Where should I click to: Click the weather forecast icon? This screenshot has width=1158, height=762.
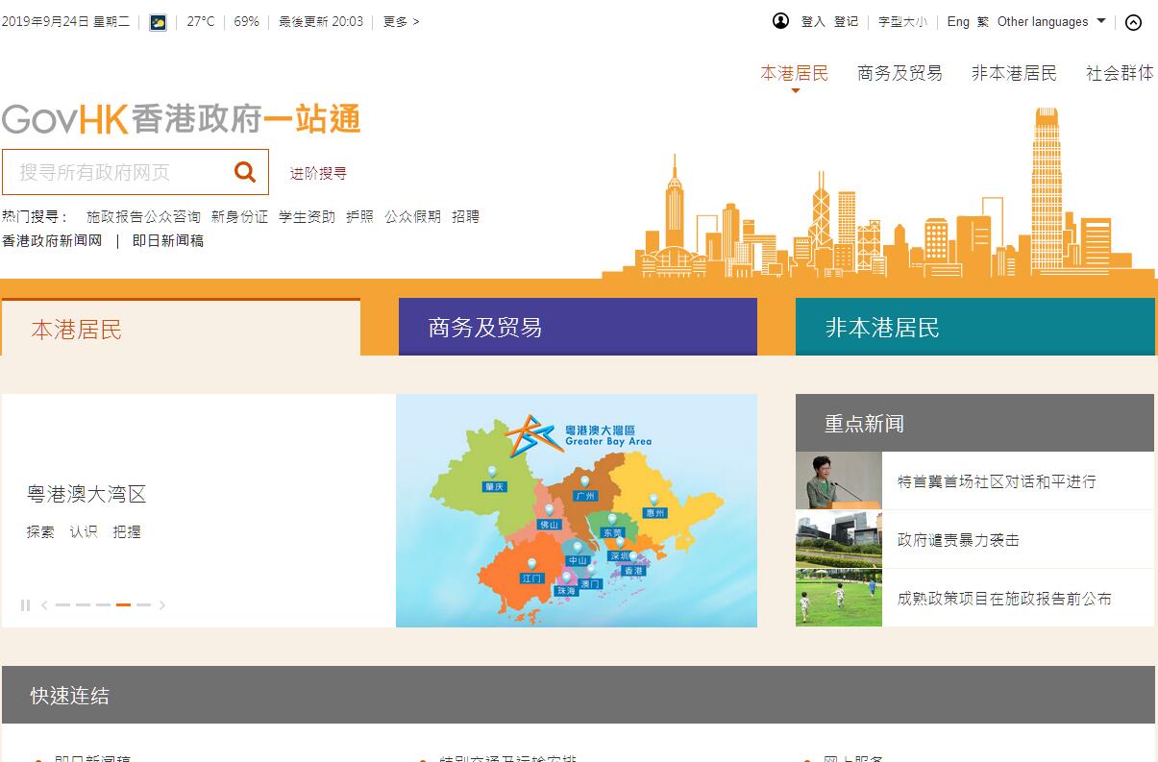[x=159, y=22]
